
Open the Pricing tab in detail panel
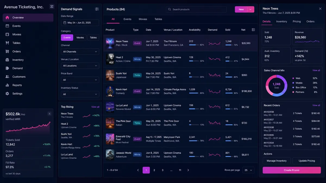pyautogui.click(x=297, y=21)
